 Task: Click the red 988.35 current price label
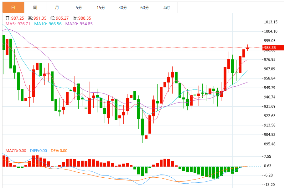pyautogui.click(x=273, y=48)
